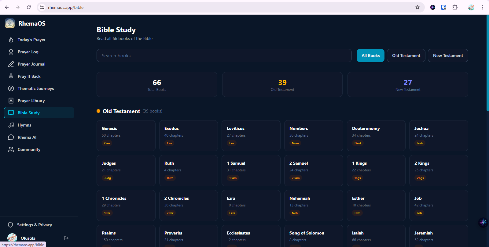Open the Joshua book card
The width and height of the screenshot is (489, 247).
coord(439,136)
